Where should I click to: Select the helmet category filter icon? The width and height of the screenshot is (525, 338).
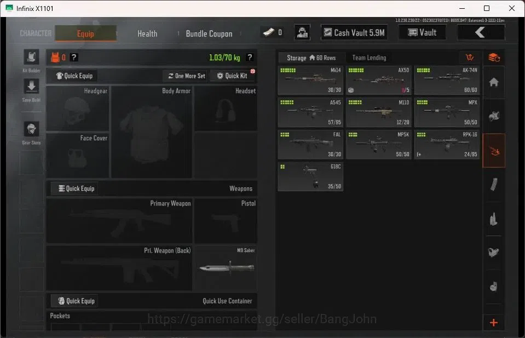(x=494, y=116)
